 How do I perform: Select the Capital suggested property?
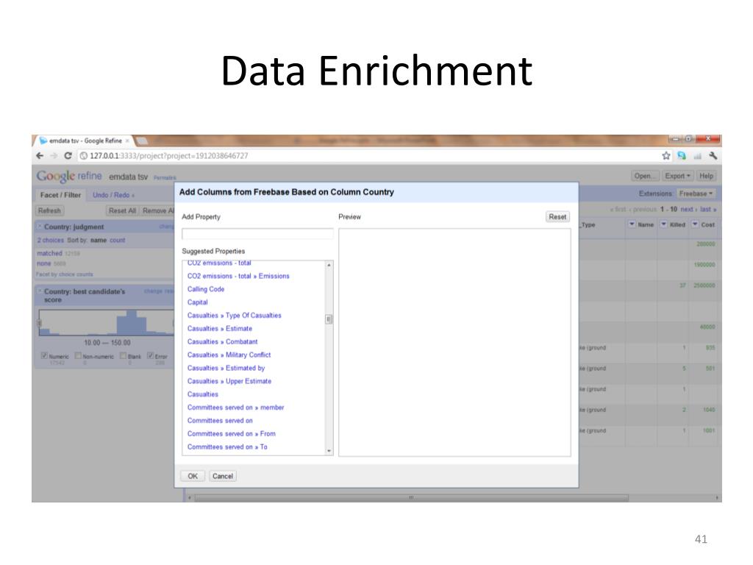(x=197, y=302)
